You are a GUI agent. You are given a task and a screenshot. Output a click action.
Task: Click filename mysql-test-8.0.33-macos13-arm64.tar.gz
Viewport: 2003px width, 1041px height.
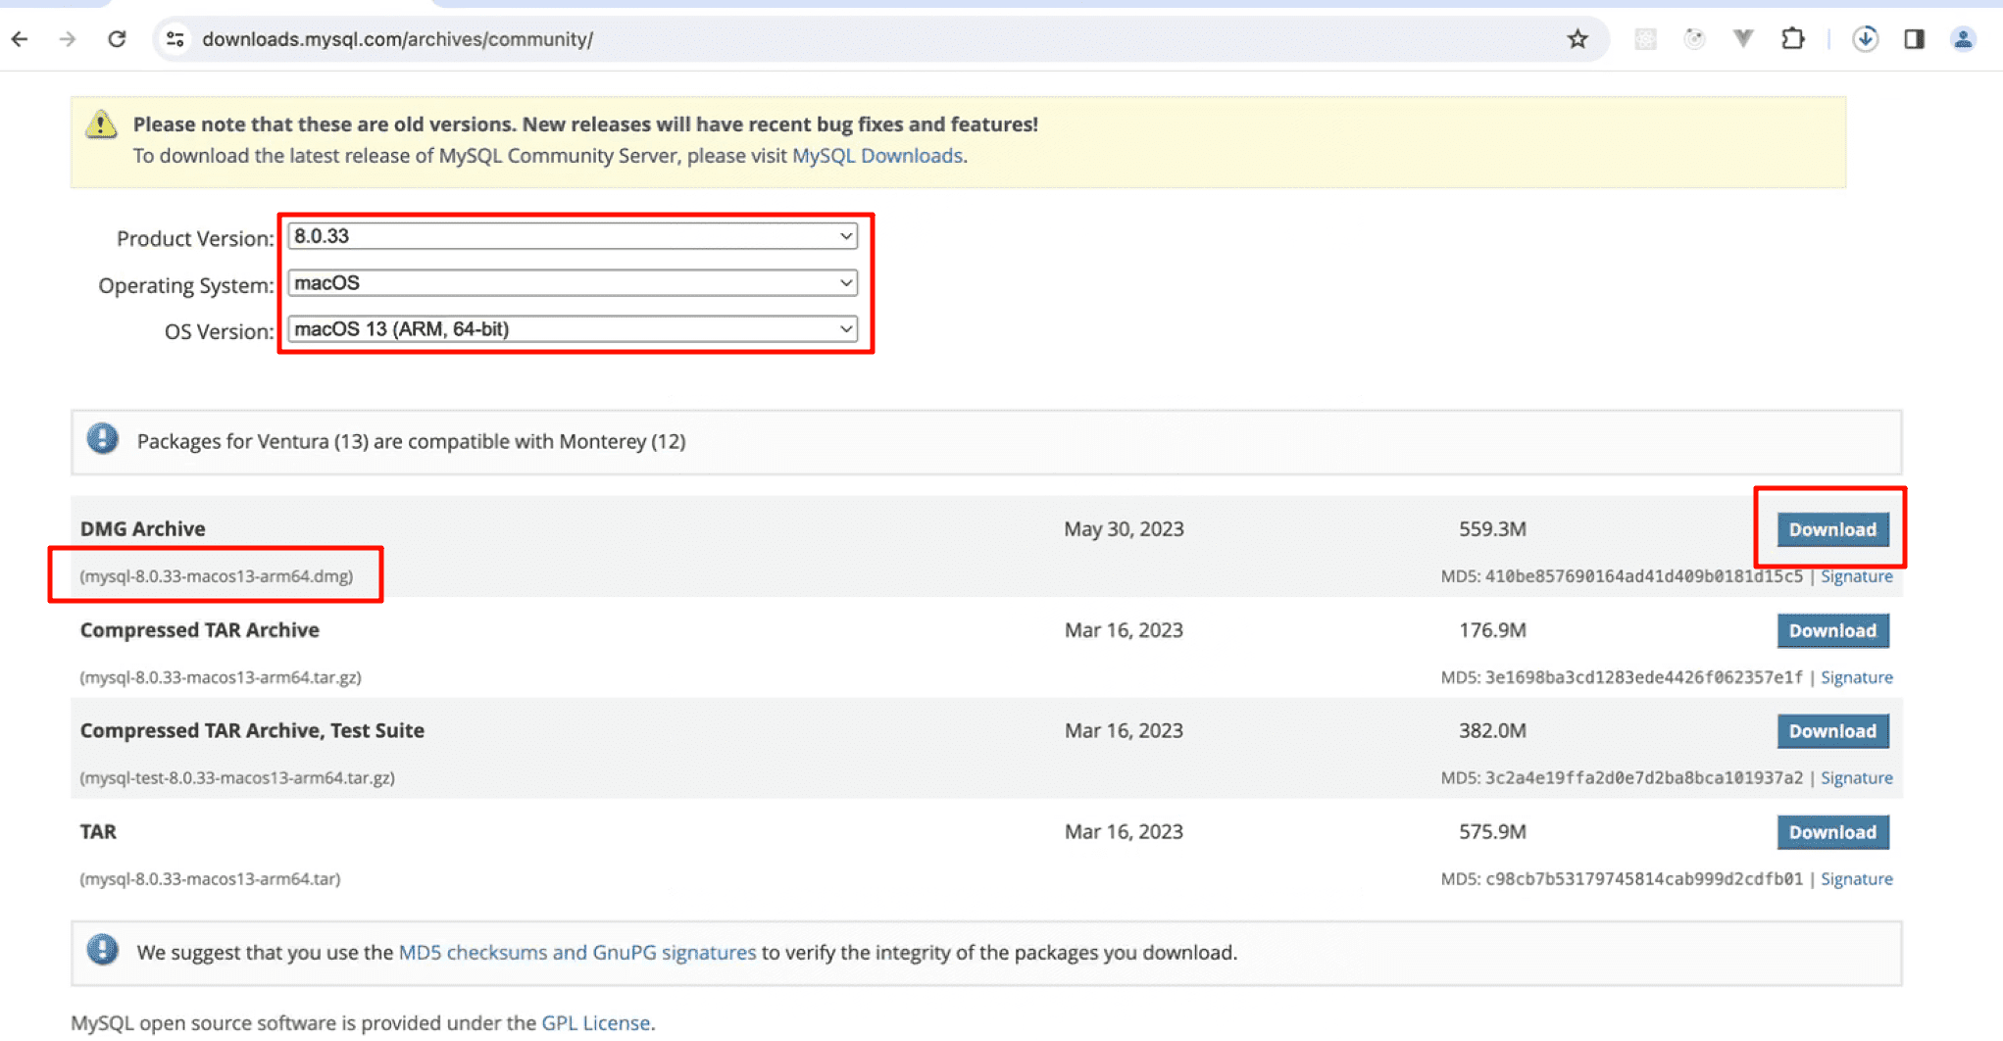click(x=237, y=778)
